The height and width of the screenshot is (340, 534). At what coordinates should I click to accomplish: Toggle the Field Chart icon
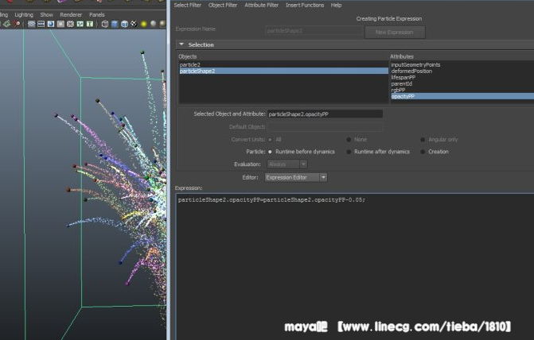(x=70, y=24)
